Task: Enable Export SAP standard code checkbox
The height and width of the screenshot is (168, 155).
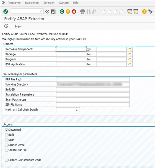Action: [6, 160]
